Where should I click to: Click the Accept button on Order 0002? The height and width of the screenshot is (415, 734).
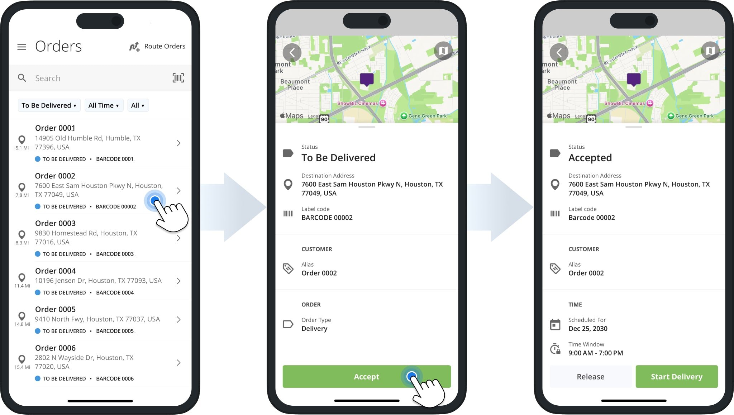click(367, 376)
